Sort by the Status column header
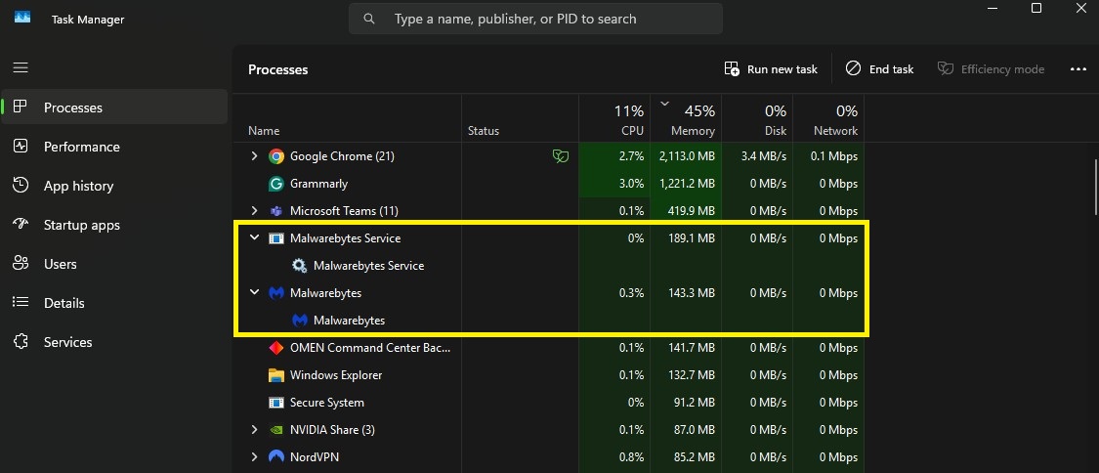The image size is (1099, 473). tap(520, 119)
